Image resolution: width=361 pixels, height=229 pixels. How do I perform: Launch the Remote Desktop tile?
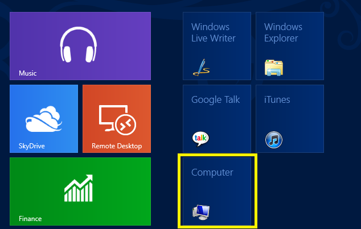117,119
